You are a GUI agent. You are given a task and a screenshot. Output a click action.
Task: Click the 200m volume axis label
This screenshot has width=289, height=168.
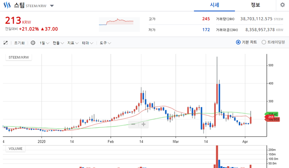point(272,150)
